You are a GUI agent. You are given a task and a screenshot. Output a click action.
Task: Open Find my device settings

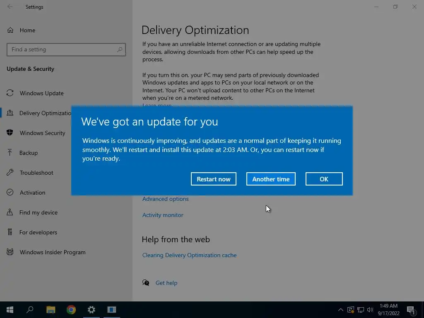[x=39, y=212]
